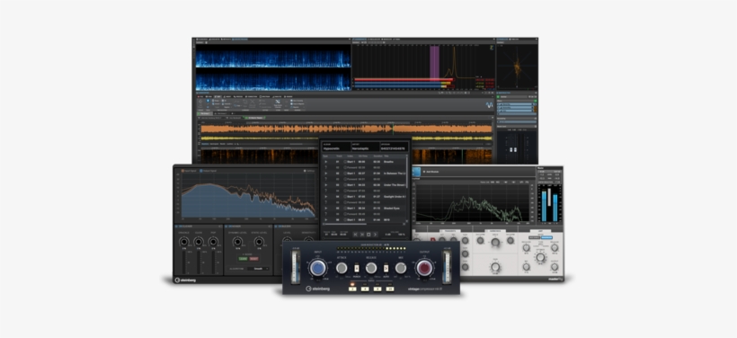Toggle the PUNCH switch on Vintage Compressor

[356, 269]
